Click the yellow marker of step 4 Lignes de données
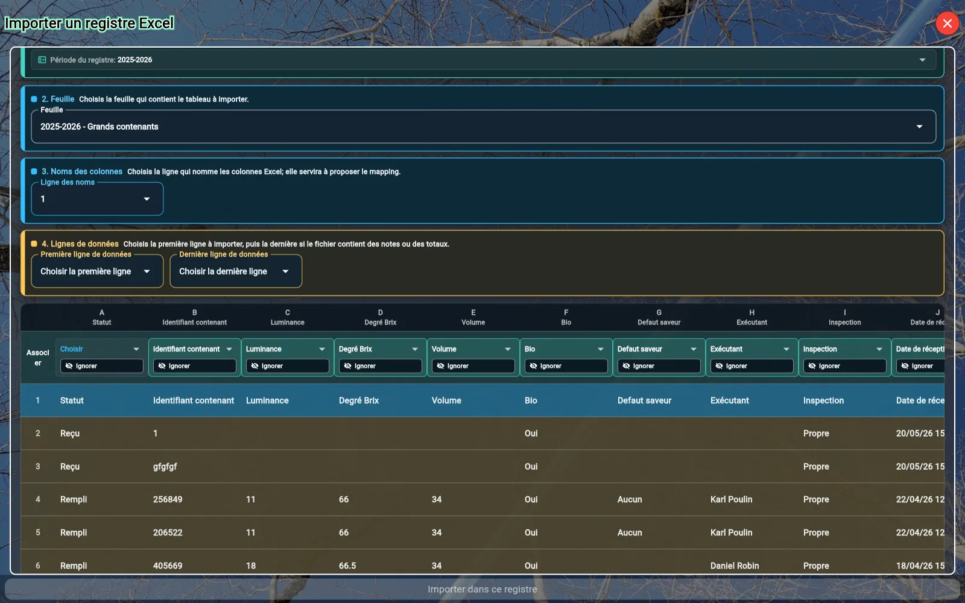This screenshot has height=603, width=965. 34,244
